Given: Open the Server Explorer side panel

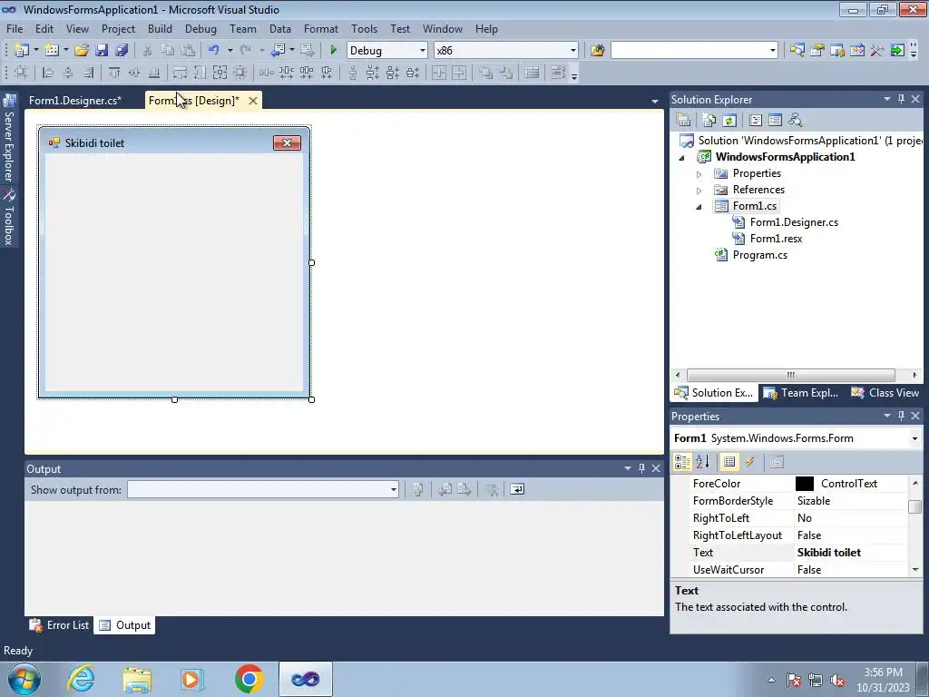Looking at the screenshot, I should pyautogui.click(x=8, y=139).
